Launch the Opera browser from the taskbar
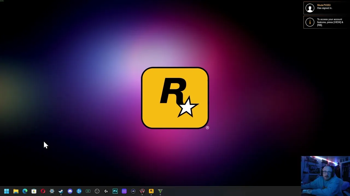This screenshot has width=350, height=196. (x=43, y=191)
